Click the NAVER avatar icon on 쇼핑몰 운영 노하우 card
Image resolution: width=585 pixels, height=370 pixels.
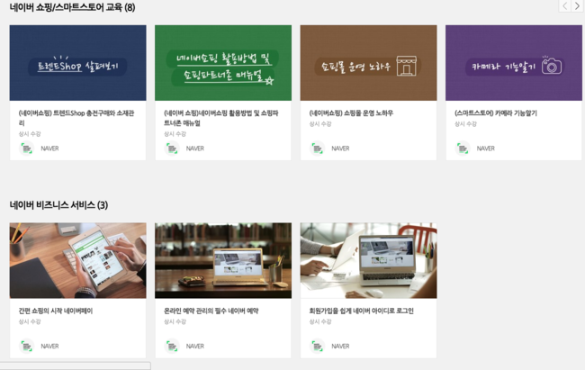317,149
